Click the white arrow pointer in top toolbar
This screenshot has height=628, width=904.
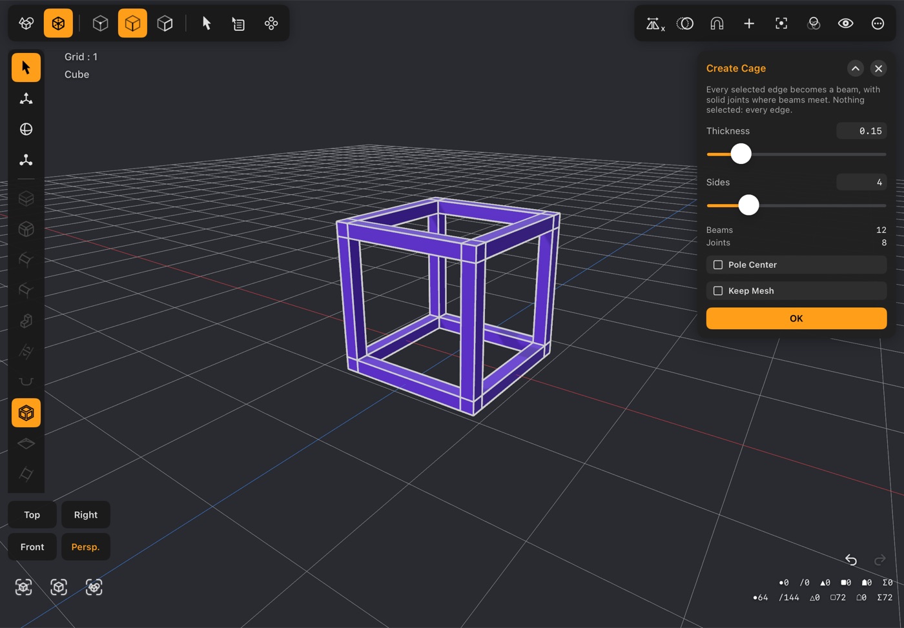click(x=207, y=23)
